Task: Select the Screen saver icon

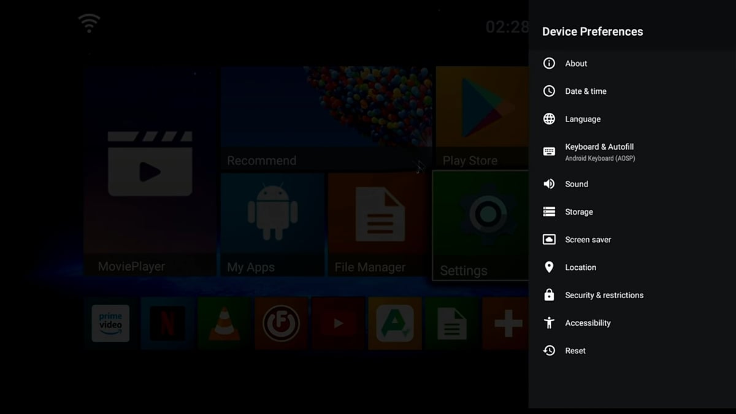Action: (x=550, y=239)
